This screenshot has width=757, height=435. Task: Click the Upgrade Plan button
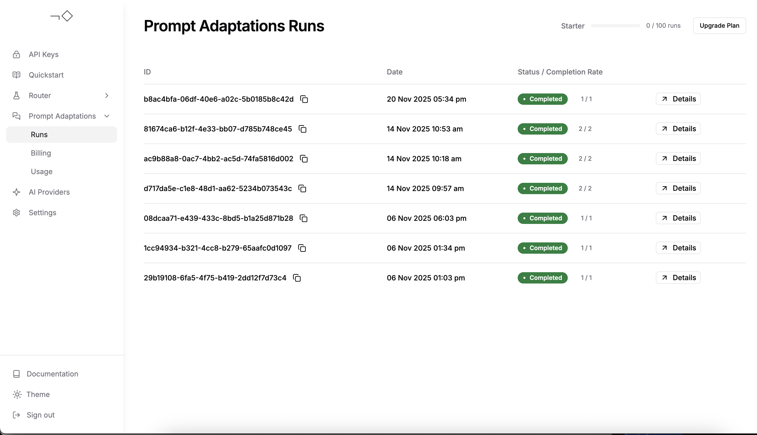(x=719, y=26)
